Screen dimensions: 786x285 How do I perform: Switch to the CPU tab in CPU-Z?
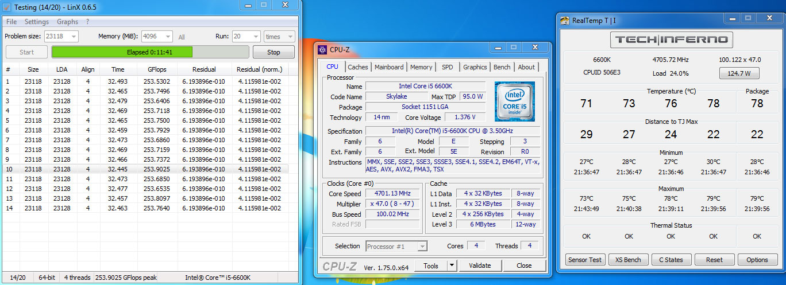333,67
